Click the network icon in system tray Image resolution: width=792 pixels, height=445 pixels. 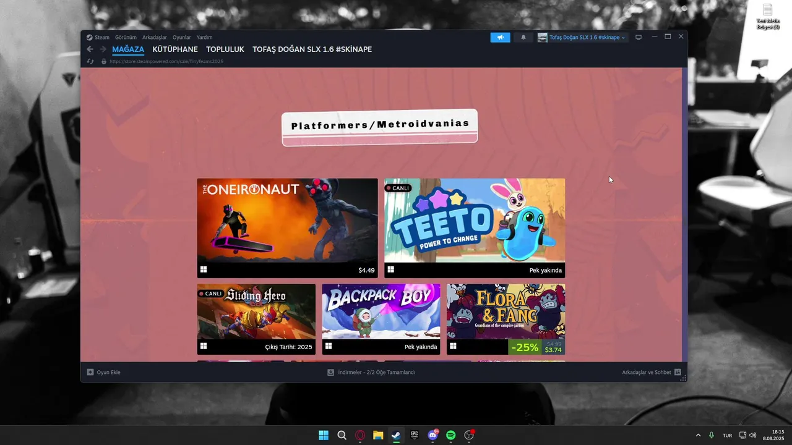tap(742, 435)
